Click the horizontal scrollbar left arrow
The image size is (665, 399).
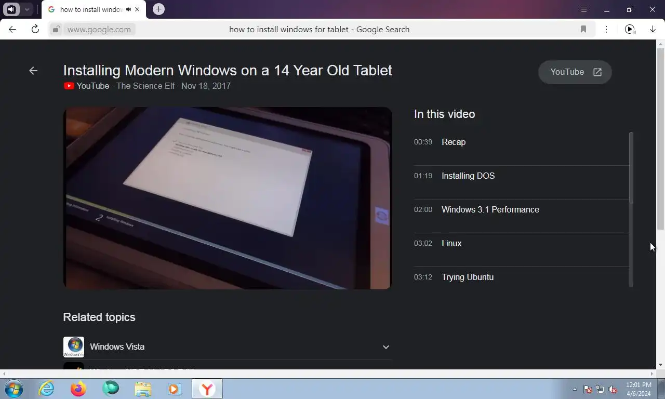(4, 374)
